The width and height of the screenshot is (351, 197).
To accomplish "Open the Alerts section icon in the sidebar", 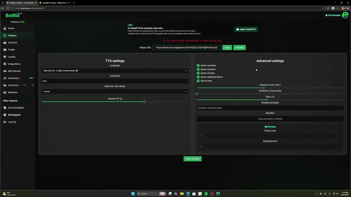I will tap(5, 28).
